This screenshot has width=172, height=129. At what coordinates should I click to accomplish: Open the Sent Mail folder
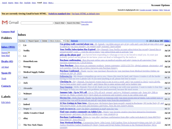pos(5,56)
